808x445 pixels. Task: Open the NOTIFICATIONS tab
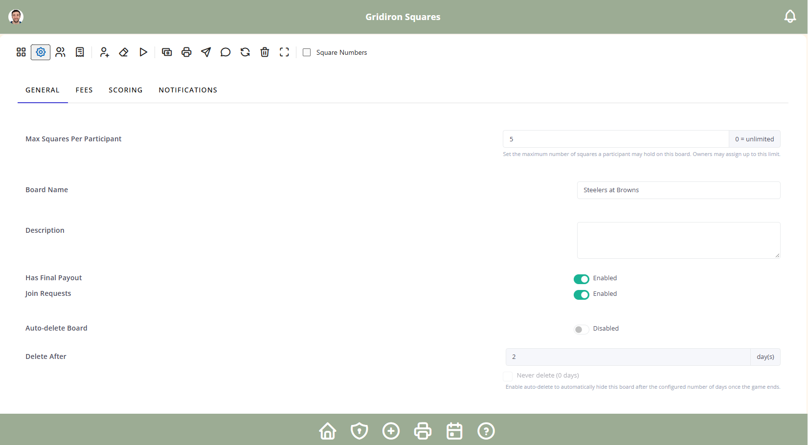tap(188, 90)
